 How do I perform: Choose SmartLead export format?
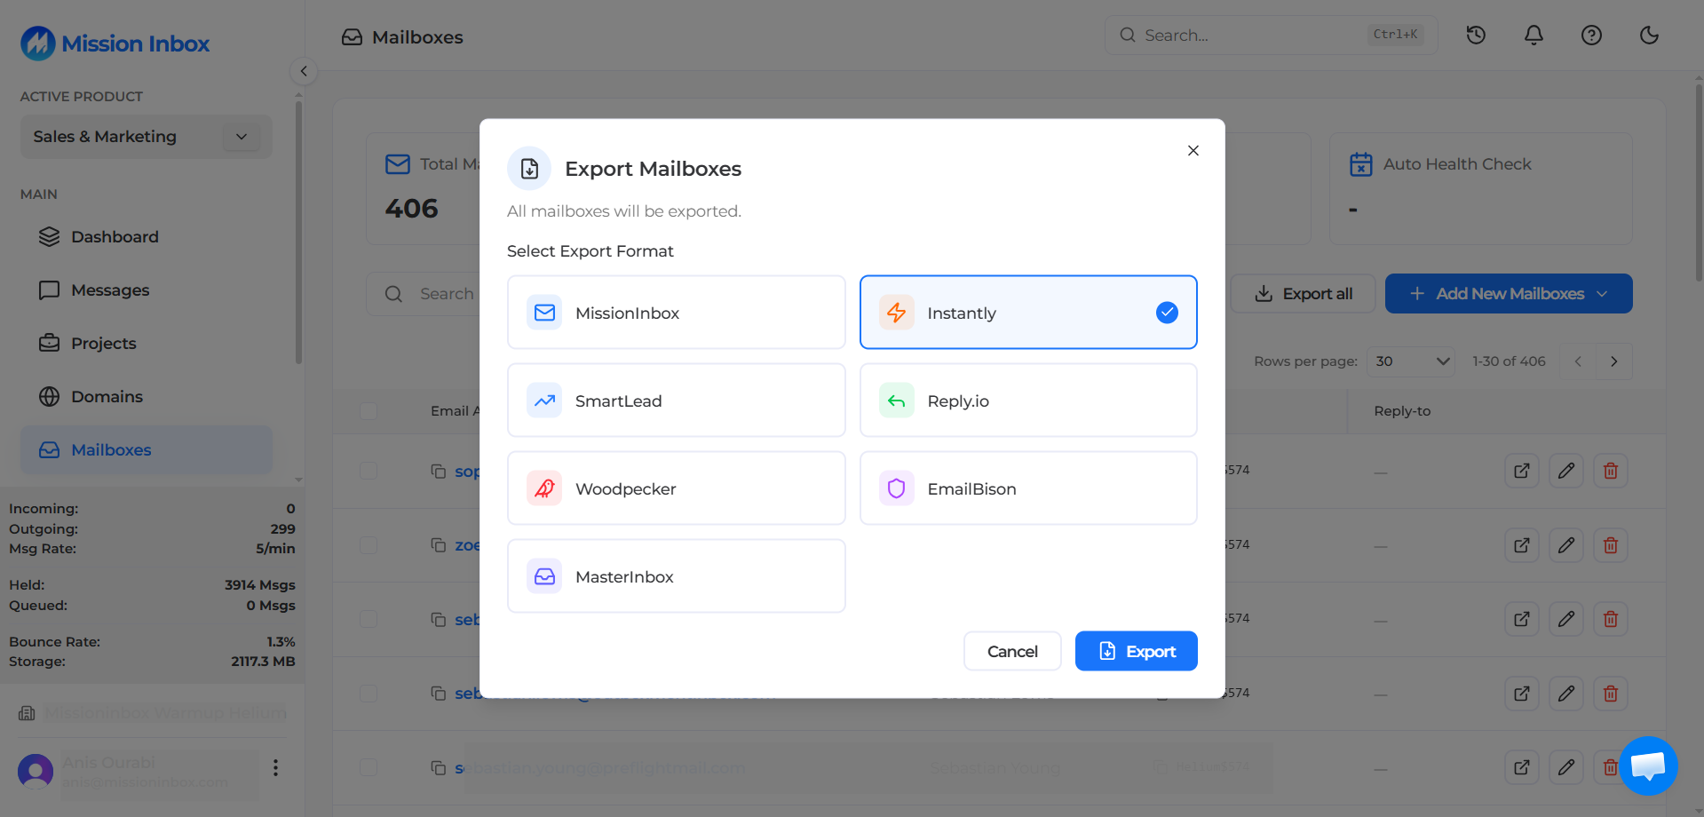[x=676, y=401]
